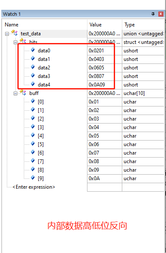Select the buff row name
Image resolution: width=166 pixels, height=253 pixels.
(34, 93)
